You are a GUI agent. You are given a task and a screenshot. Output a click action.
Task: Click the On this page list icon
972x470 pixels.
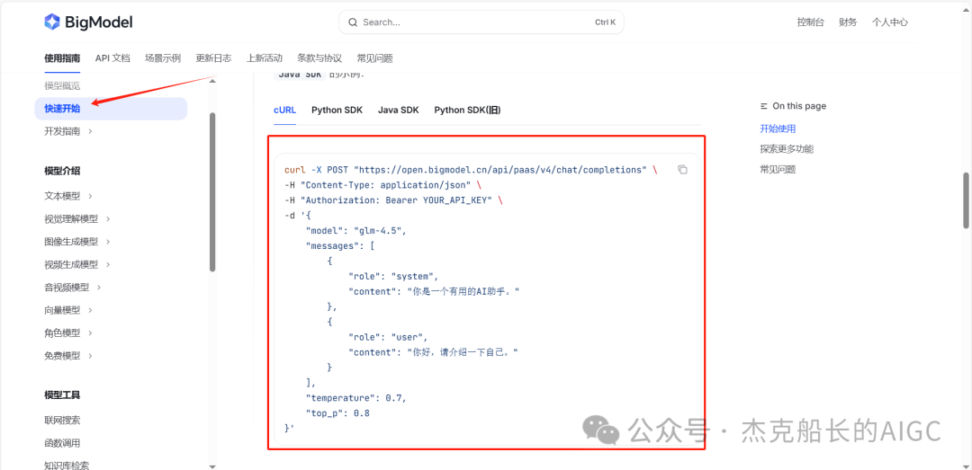pos(764,107)
